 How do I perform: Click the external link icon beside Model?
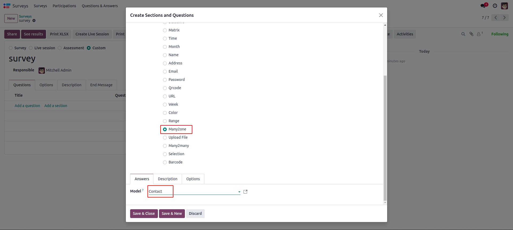click(x=246, y=192)
